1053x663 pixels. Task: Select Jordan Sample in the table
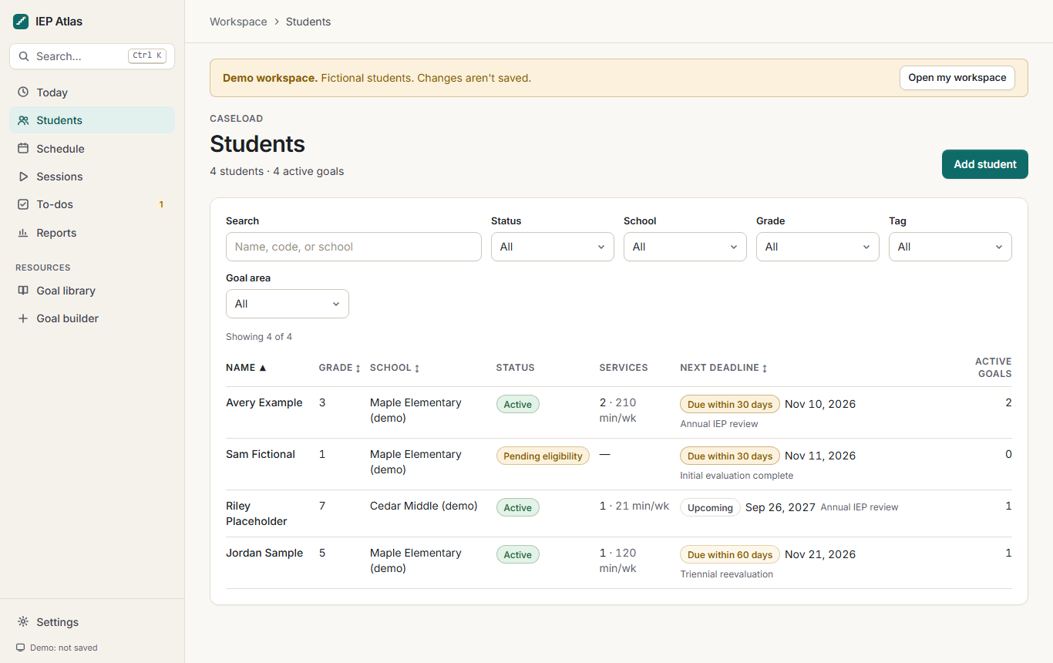264,553
